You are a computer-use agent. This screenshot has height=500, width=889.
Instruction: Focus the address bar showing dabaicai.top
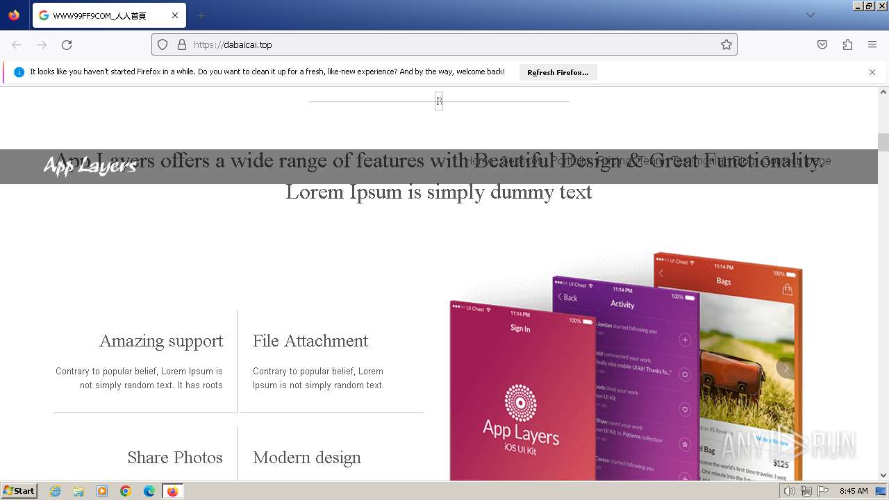(x=444, y=44)
